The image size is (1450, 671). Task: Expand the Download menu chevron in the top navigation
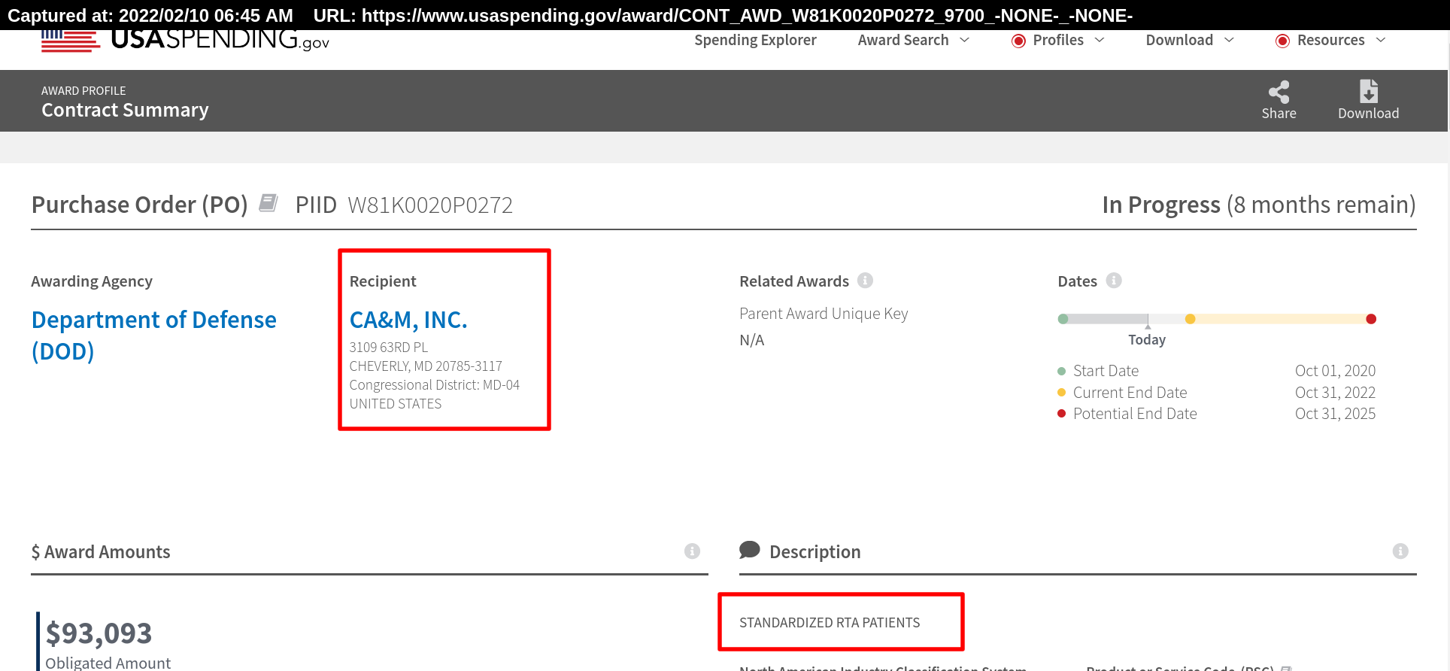(x=1230, y=40)
